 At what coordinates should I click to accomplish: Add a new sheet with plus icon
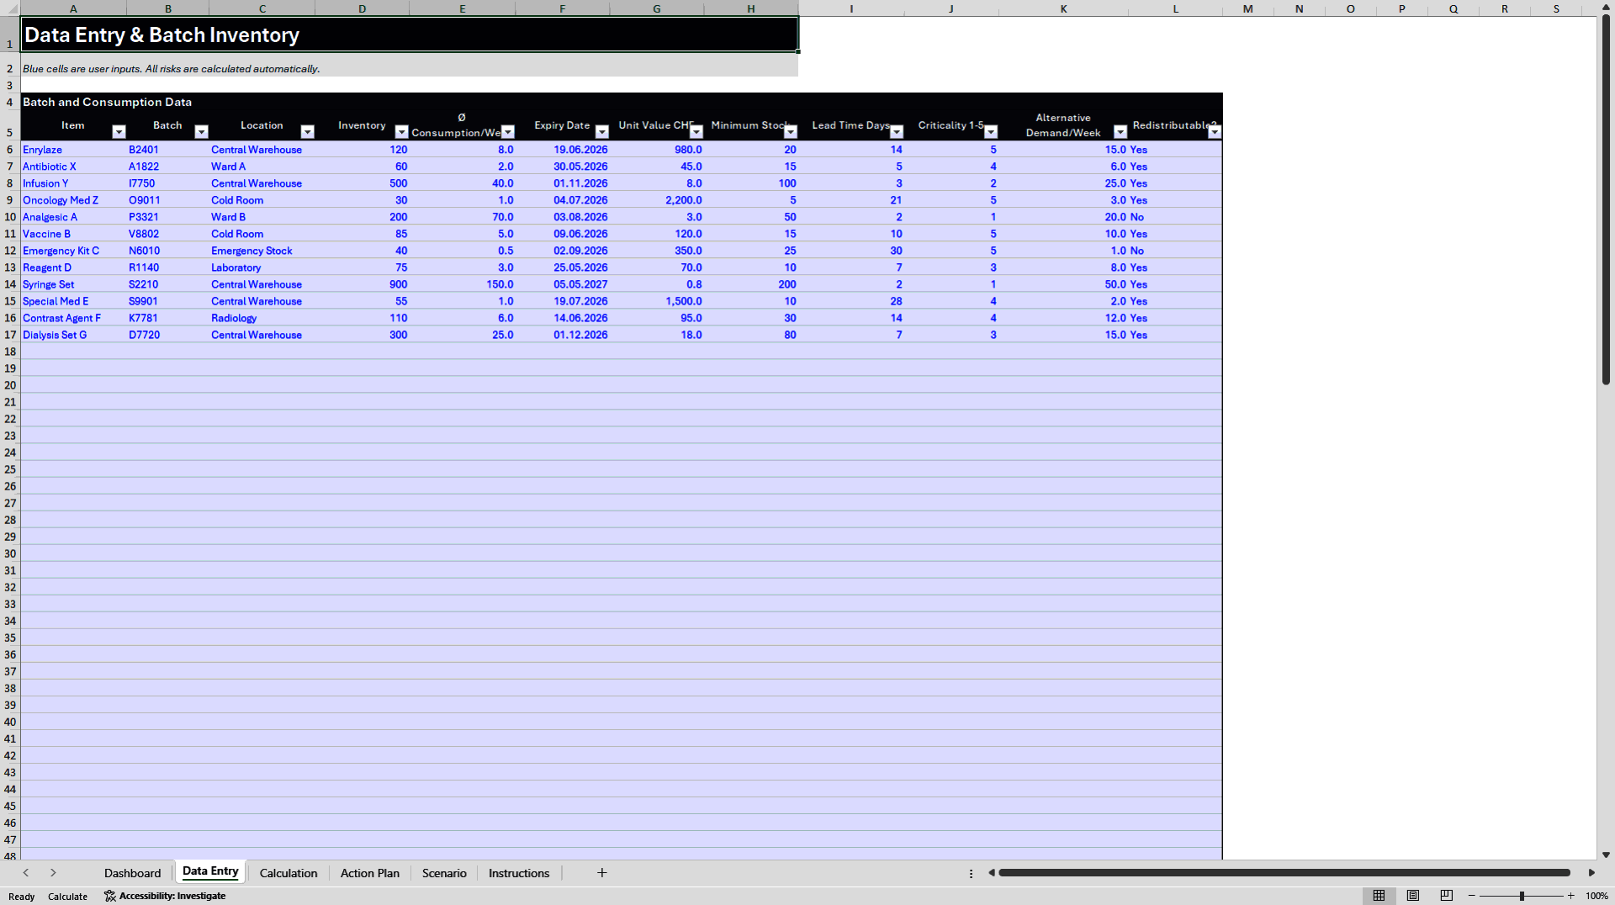click(601, 873)
